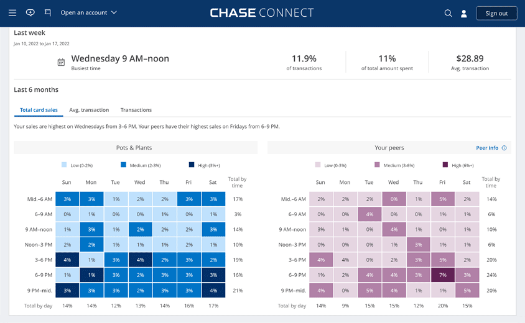525x323 pixels.
Task: Click the Chase Connect logo
Action: coord(262,12)
